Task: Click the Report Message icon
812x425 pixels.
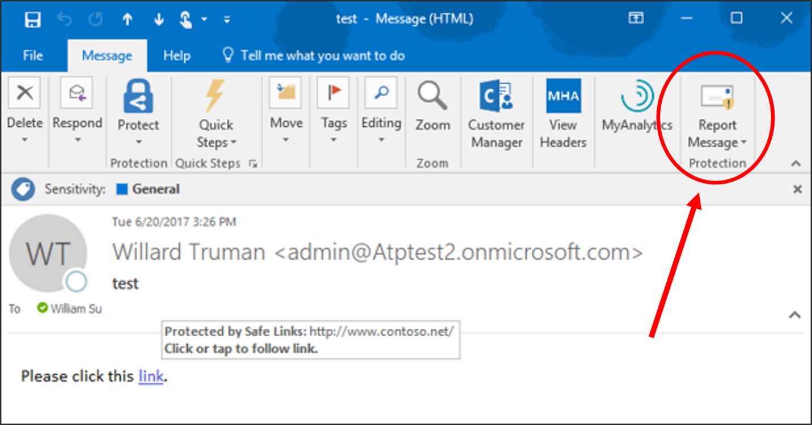Action: click(x=717, y=96)
